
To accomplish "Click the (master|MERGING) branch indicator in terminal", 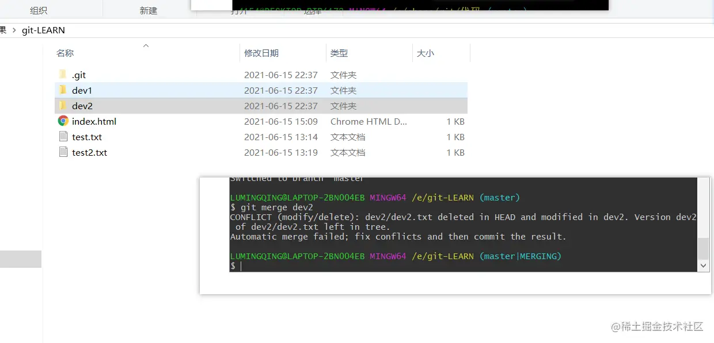I will point(521,256).
